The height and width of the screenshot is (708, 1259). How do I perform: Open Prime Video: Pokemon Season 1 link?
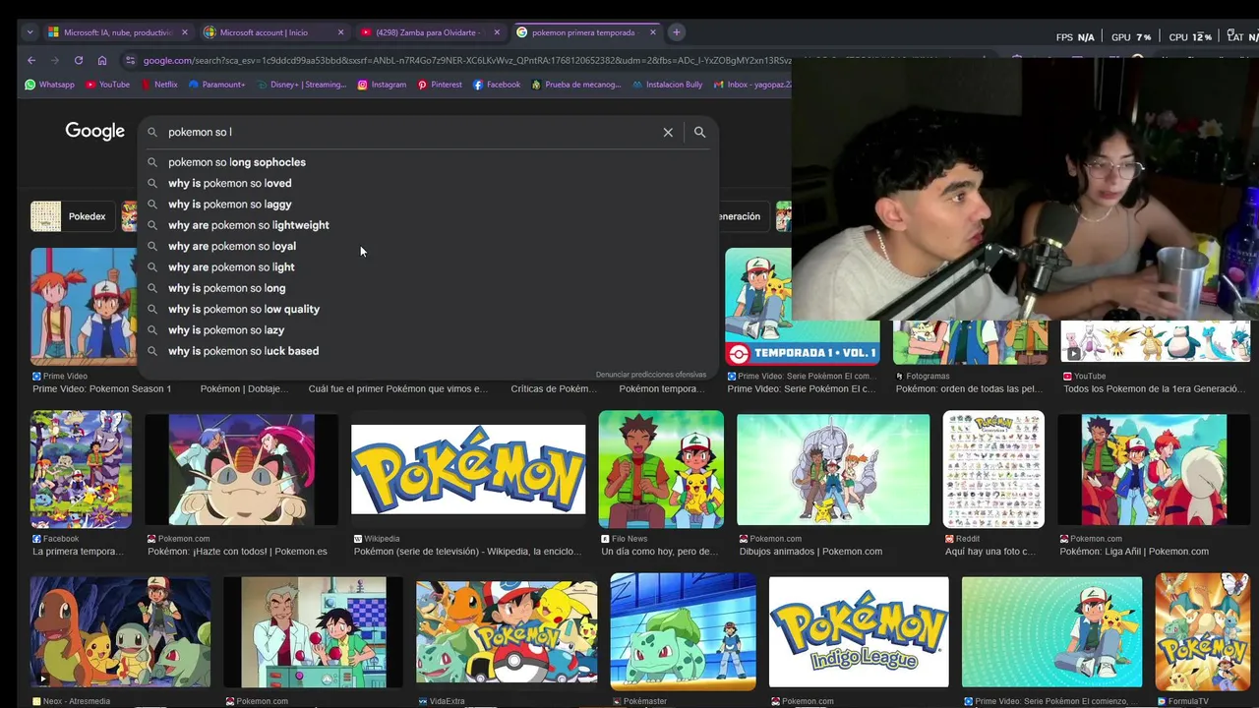point(101,388)
